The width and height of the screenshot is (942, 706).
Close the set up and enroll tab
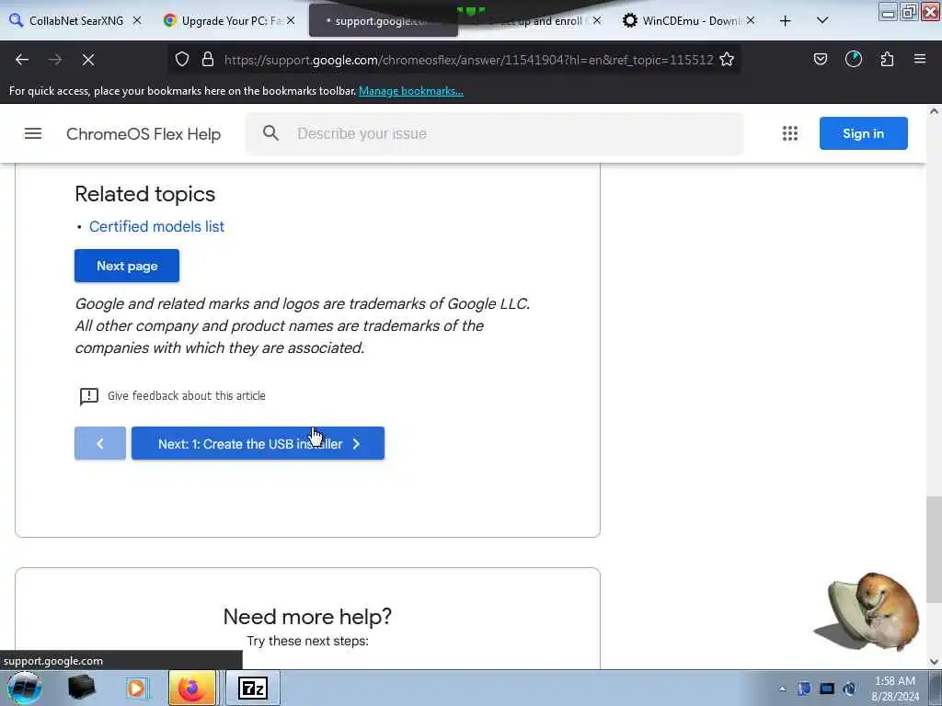[x=596, y=20]
